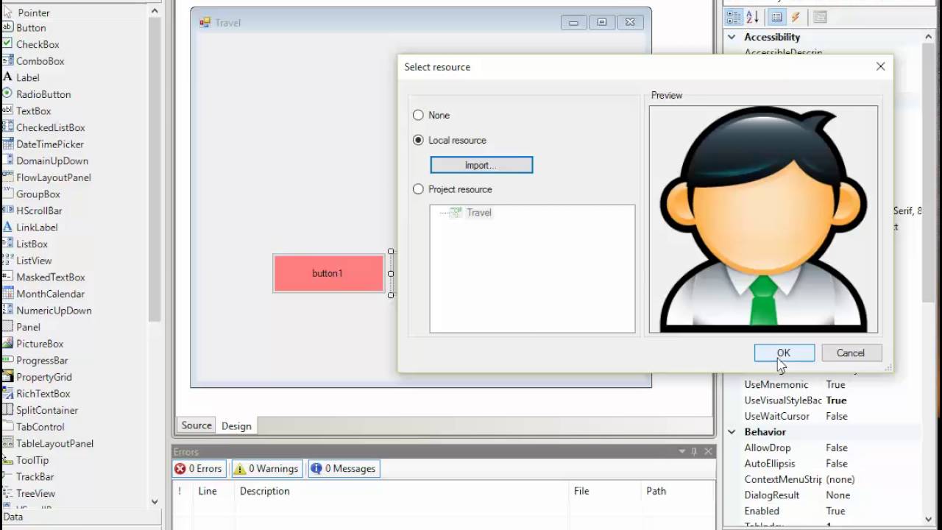942x530 pixels.
Task: Switch to the Source tab
Action: click(x=196, y=425)
